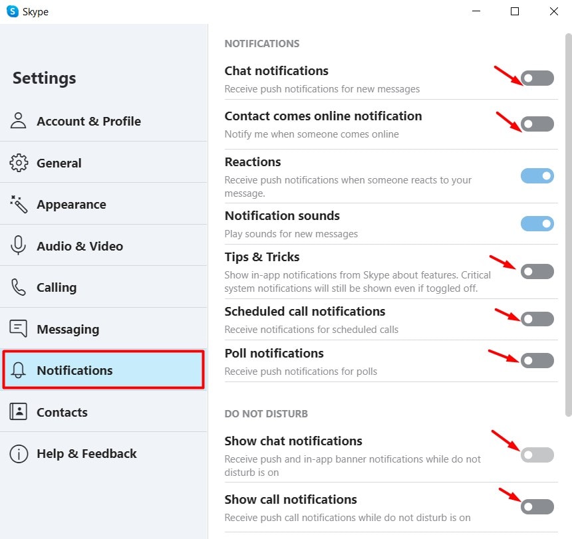
Task: Select Audio & Video settings
Action: click(104, 245)
